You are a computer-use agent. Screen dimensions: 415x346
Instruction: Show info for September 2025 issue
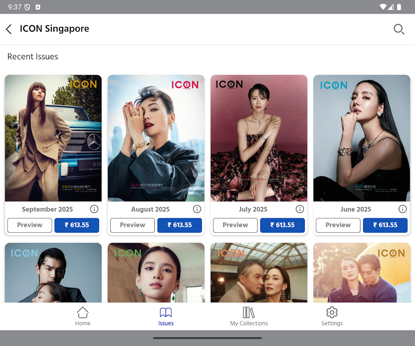pyautogui.click(x=94, y=209)
